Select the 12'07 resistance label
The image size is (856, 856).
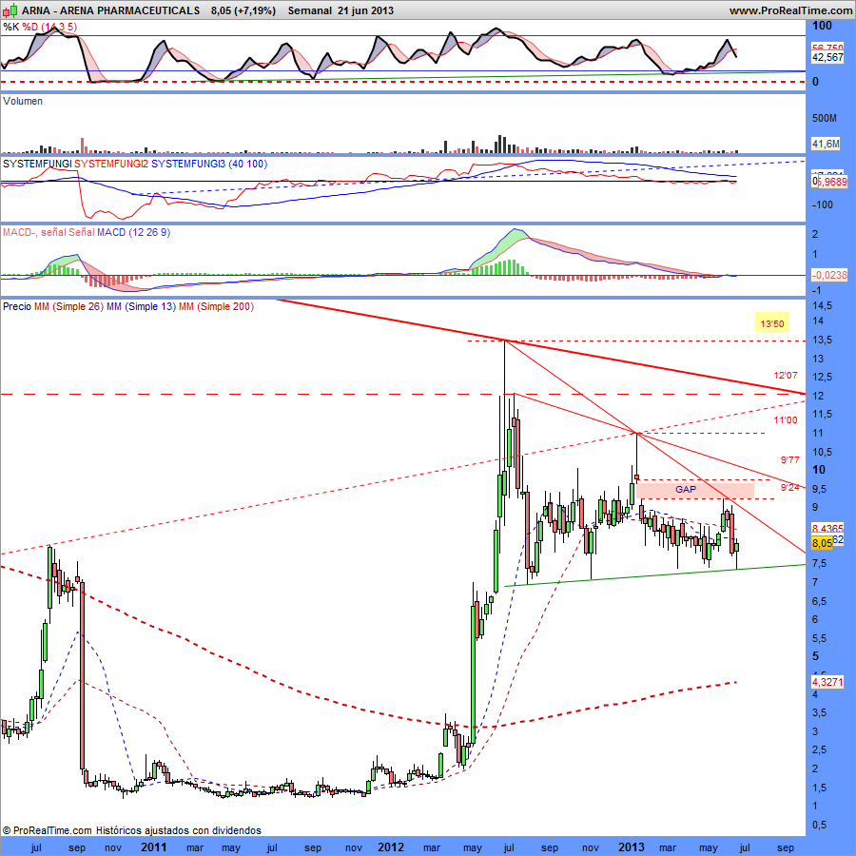(x=785, y=376)
